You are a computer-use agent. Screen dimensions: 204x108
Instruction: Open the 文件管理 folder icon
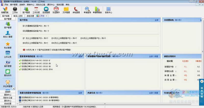pyautogui.click(x=66, y=10)
